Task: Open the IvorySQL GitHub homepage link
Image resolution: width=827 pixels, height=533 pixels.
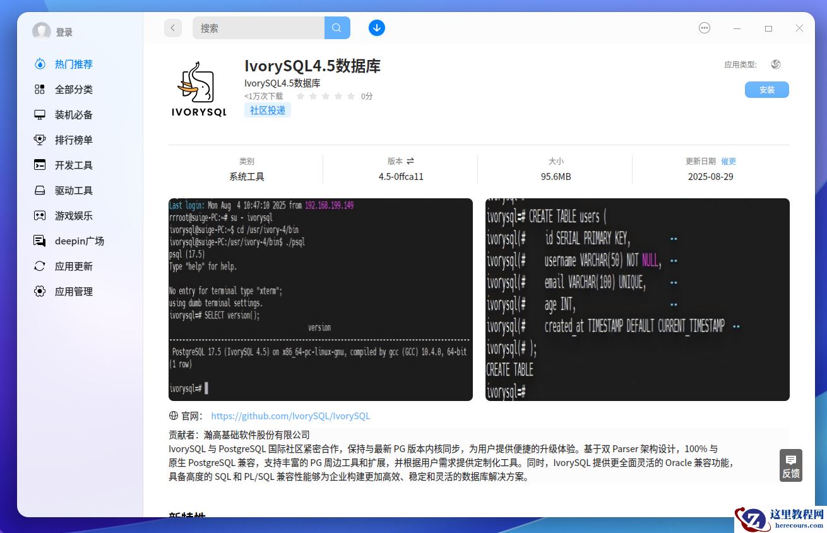Action: click(290, 416)
